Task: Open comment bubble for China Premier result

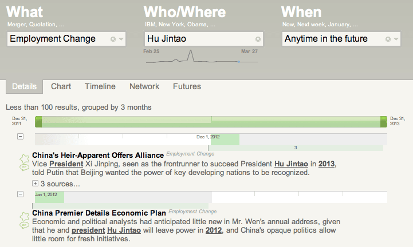Action: point(24,225)
